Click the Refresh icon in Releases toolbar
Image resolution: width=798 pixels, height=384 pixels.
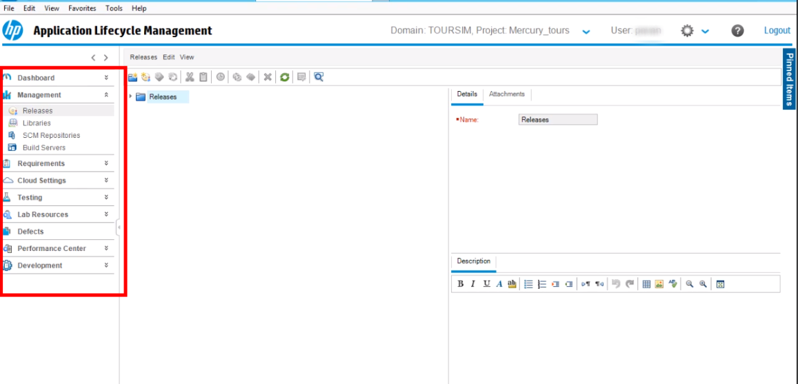click(284, 77)
